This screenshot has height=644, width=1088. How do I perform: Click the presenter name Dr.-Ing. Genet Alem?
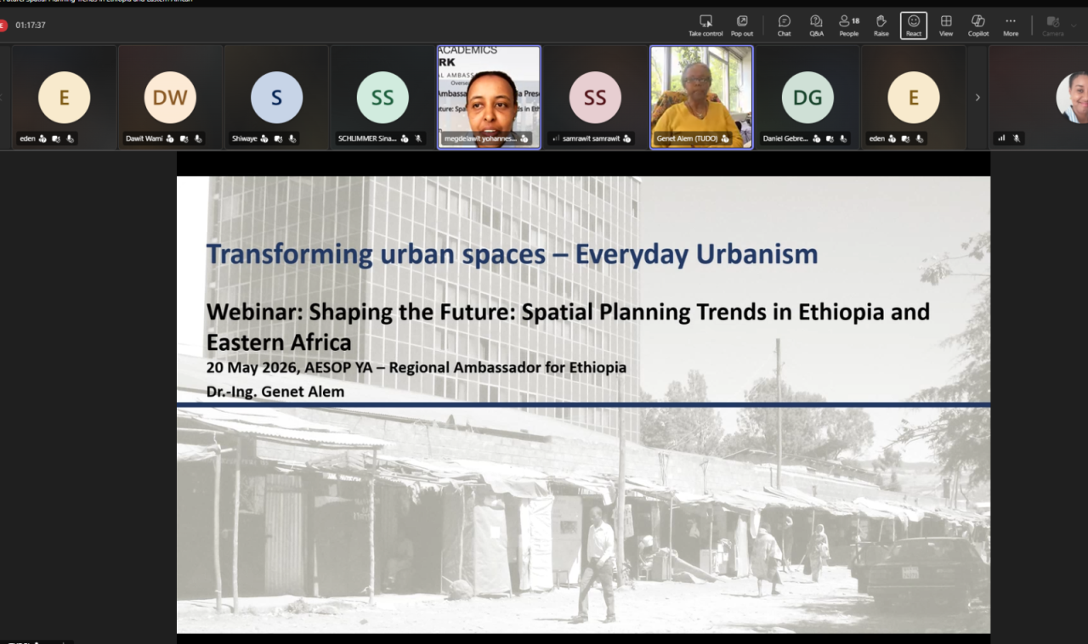275,392
